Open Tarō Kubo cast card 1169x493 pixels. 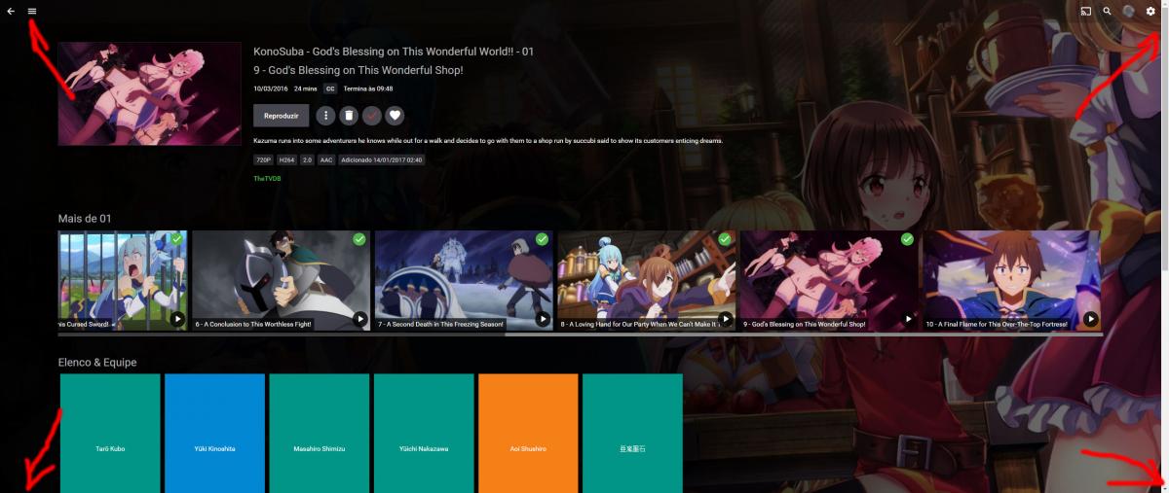110,434
